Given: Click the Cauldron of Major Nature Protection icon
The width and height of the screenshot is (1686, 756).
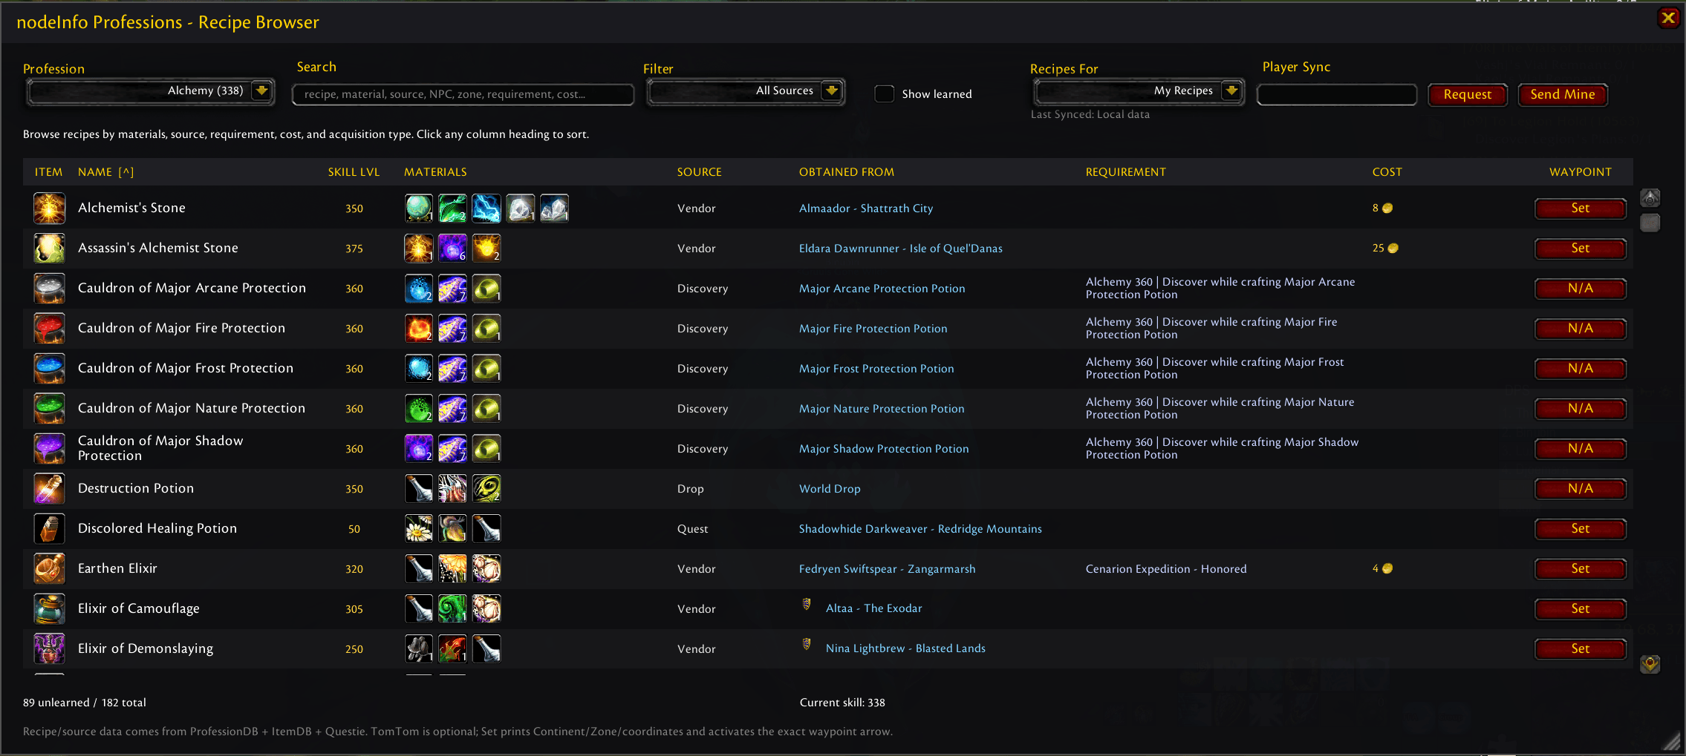Looking at the screenshot, I should coord(50,409).
